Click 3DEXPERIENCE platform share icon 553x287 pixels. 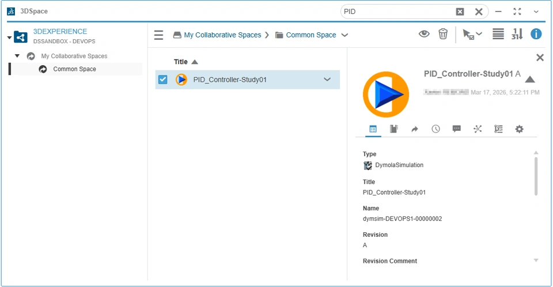click(21, 37)
